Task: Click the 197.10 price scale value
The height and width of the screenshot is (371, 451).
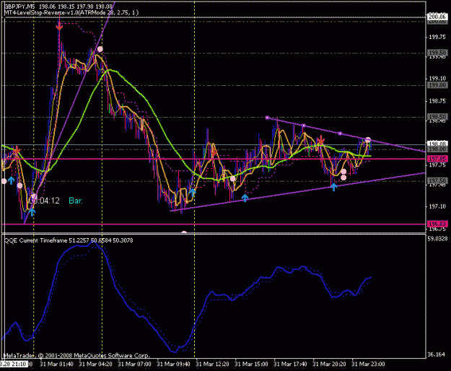Action: click(437, 206)
